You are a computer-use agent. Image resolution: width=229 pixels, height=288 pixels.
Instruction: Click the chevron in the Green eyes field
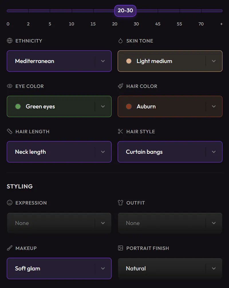tap(103, 106)
